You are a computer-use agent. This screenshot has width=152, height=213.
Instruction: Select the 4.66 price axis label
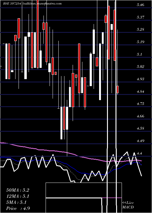click(140, 116)
